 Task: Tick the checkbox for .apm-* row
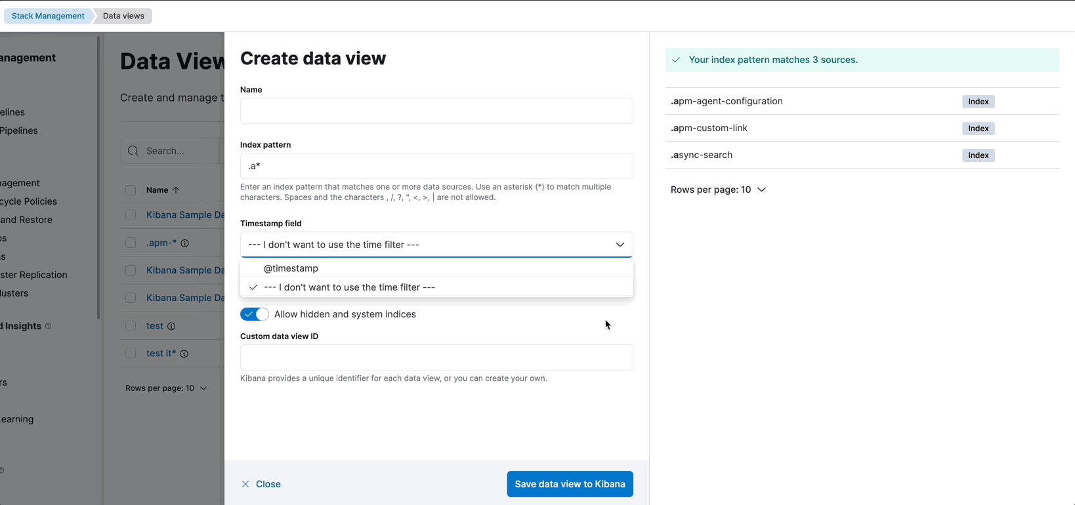click(x=131, y=243)
